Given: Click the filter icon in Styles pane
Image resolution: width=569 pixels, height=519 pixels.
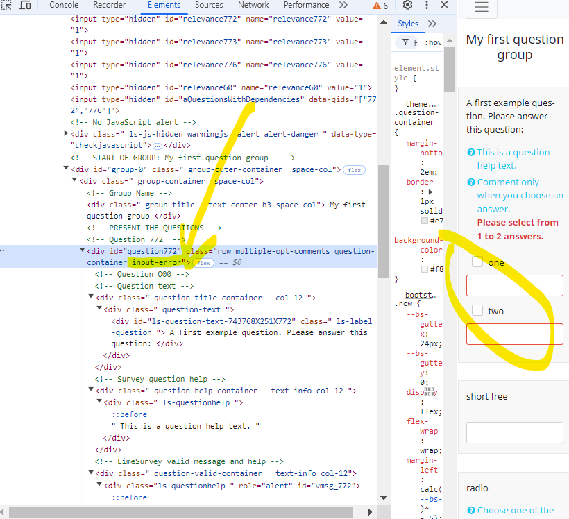Looking at the screenshot, I should tap(405, 42).
